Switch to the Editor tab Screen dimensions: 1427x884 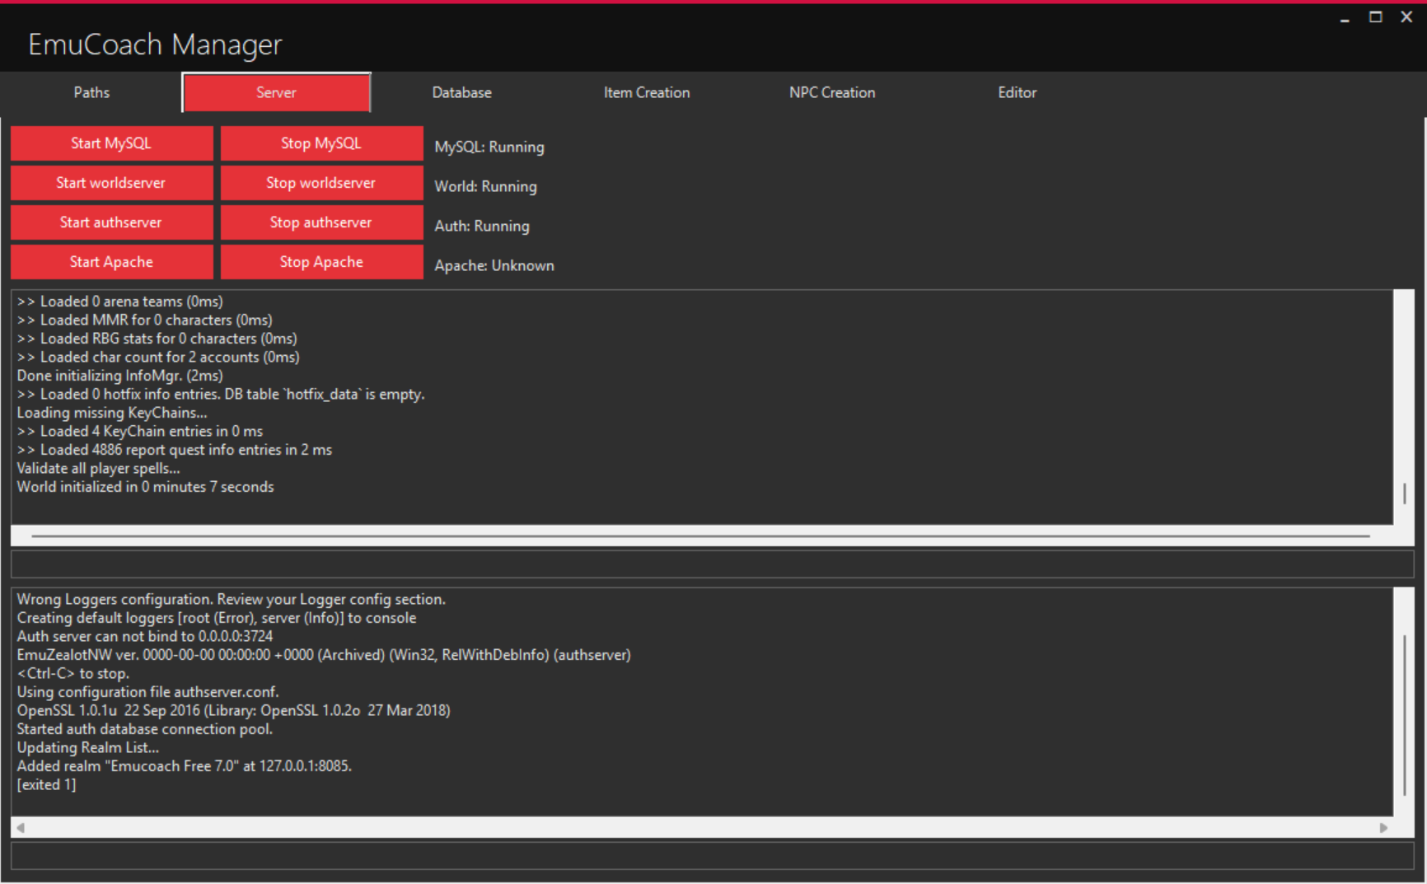(x=1017, y=92)
